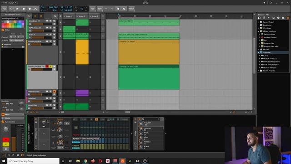The width and height of the screenshot is (291, 164).
Task: Click the Bookmarks entry in browser
Action: coord(267,25)
